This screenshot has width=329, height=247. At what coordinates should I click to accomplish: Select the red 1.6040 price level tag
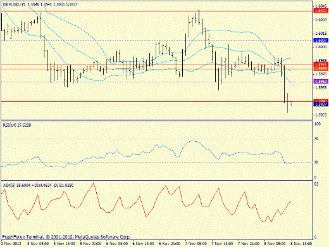tap(321, 11)
